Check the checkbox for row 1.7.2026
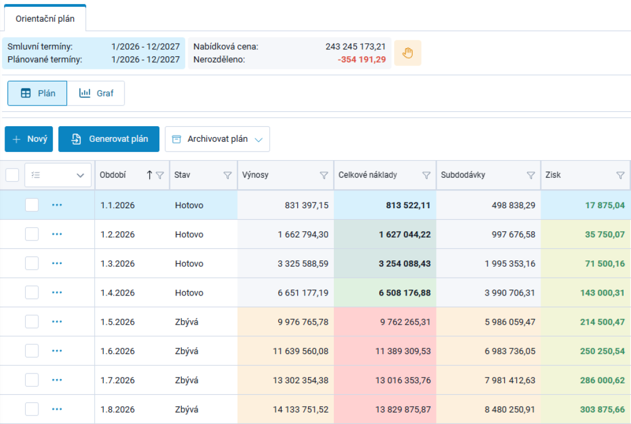The height and width of the screenshot is (424, 631). point(32,380)
